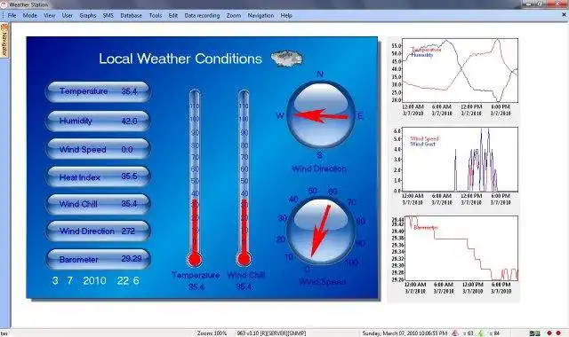The height and width of the screenshot is (337, 569).
Task: Click the Wind Chill thermometer graphic
Action: point(244,178)
